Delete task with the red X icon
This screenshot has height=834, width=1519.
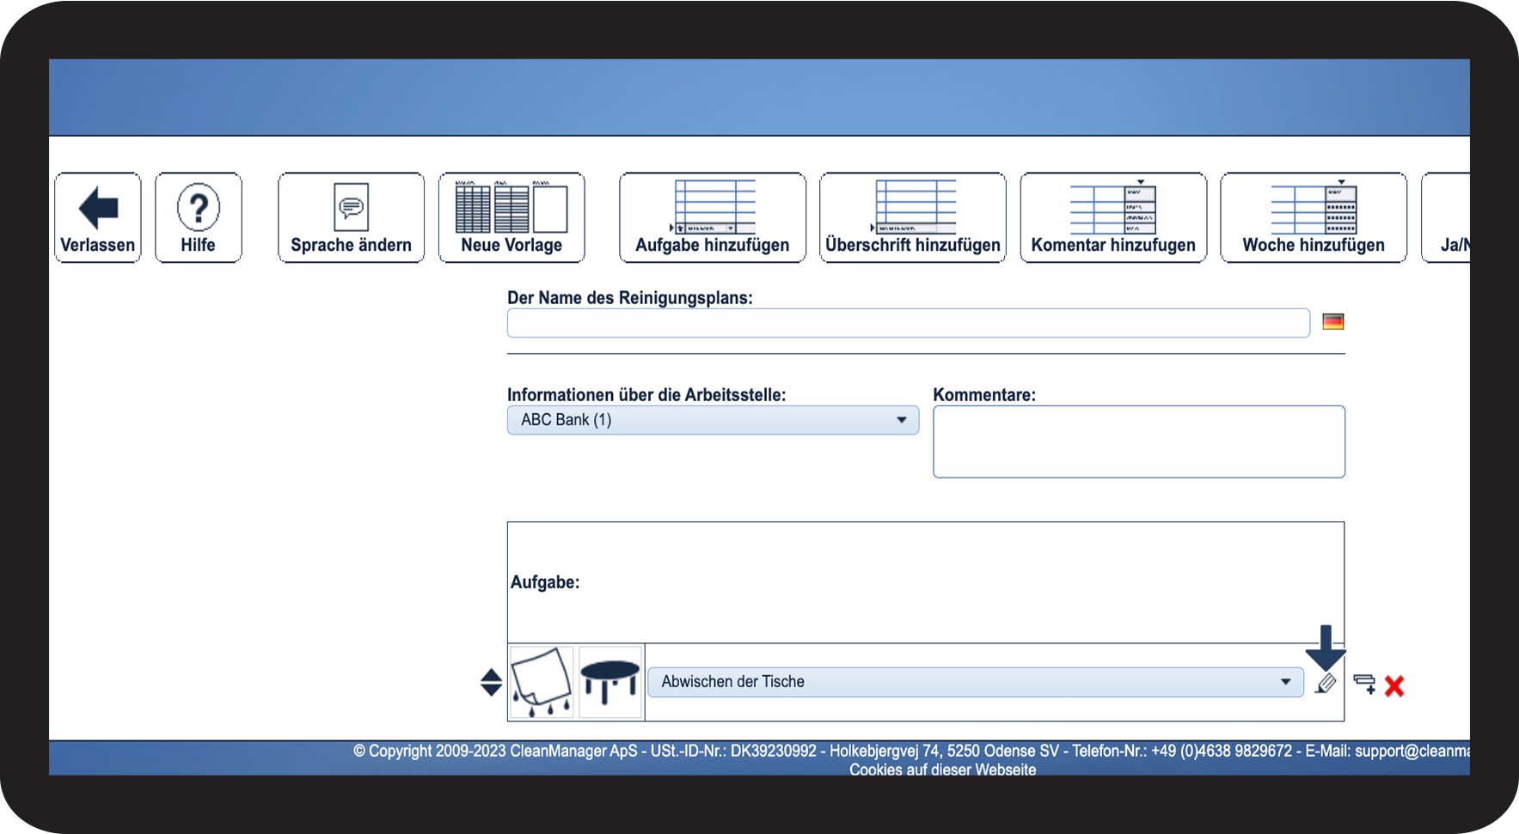pos(1394,685)
